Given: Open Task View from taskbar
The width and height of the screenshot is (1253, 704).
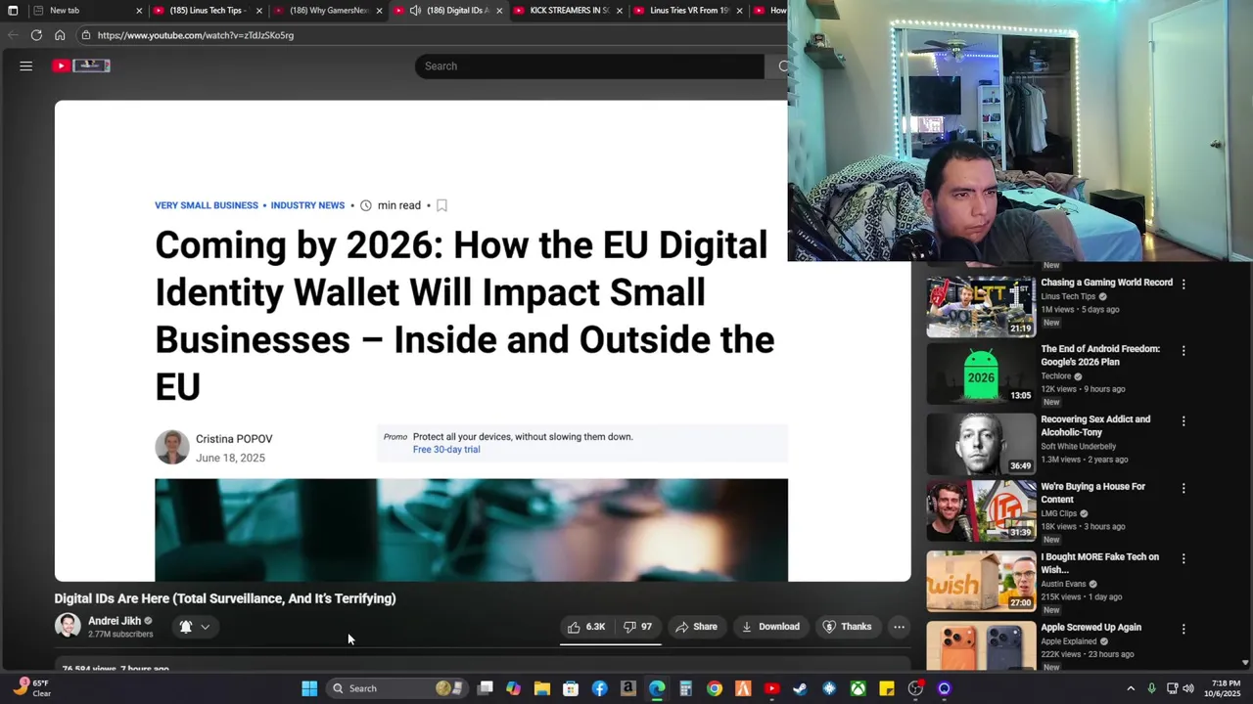Looking at the screenshot, I should coord(485,688).
